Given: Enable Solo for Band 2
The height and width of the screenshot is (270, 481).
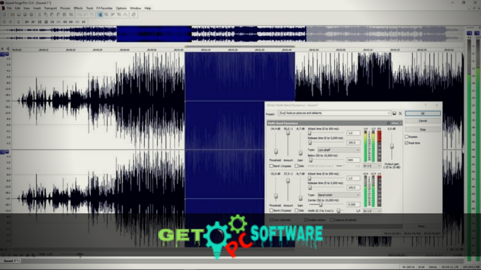Looking at the screenshot, I should (x=296, y=211).
